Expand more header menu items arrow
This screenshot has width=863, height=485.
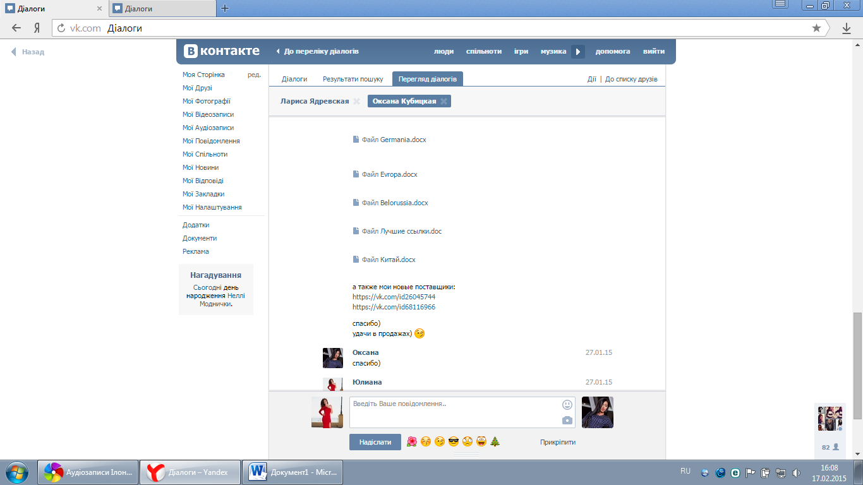click(577, 51)
